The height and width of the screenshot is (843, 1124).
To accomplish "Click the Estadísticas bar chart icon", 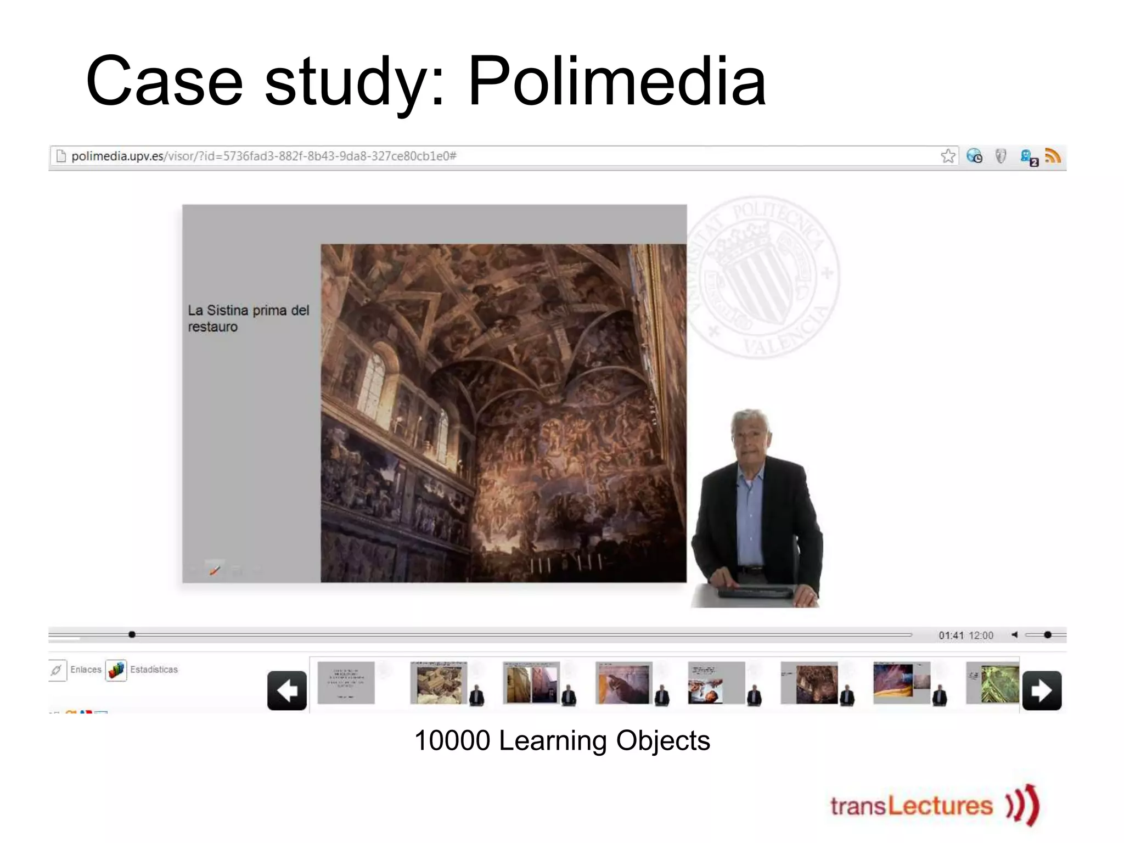I will [x=116, y=670].
